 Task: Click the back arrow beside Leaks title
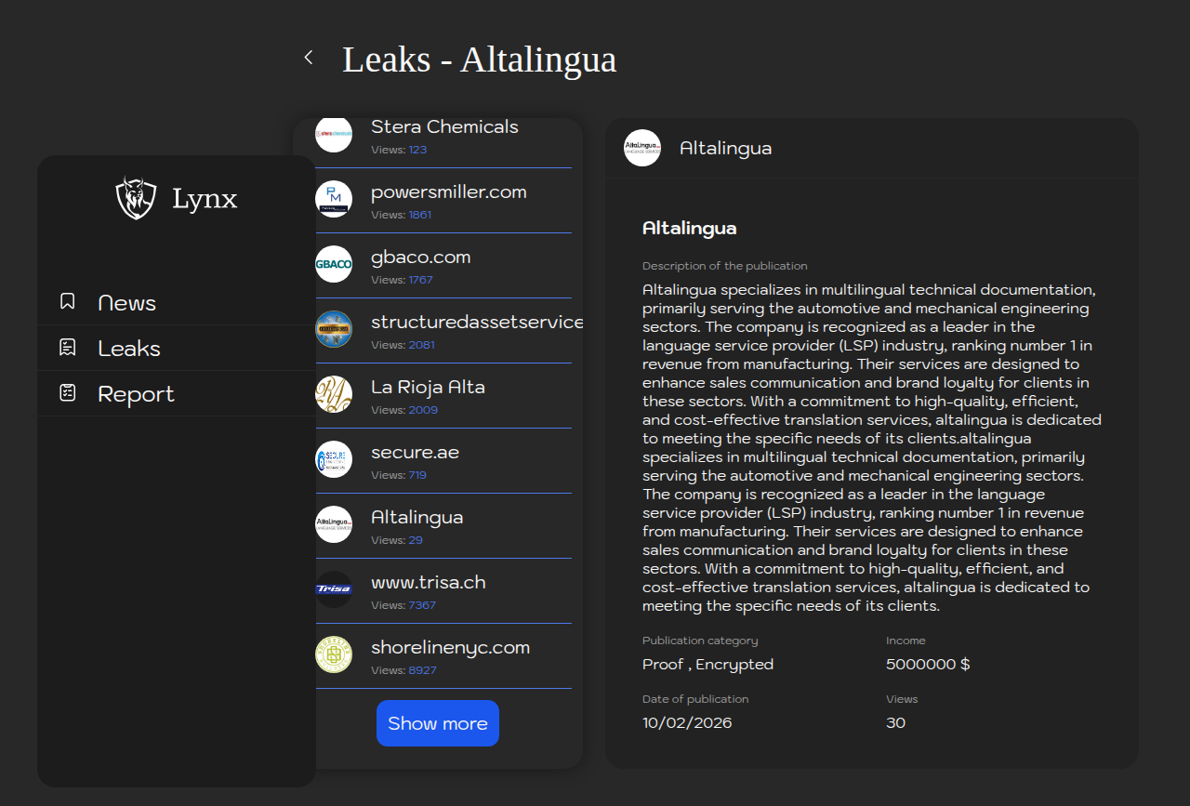(x=309, y=58)
